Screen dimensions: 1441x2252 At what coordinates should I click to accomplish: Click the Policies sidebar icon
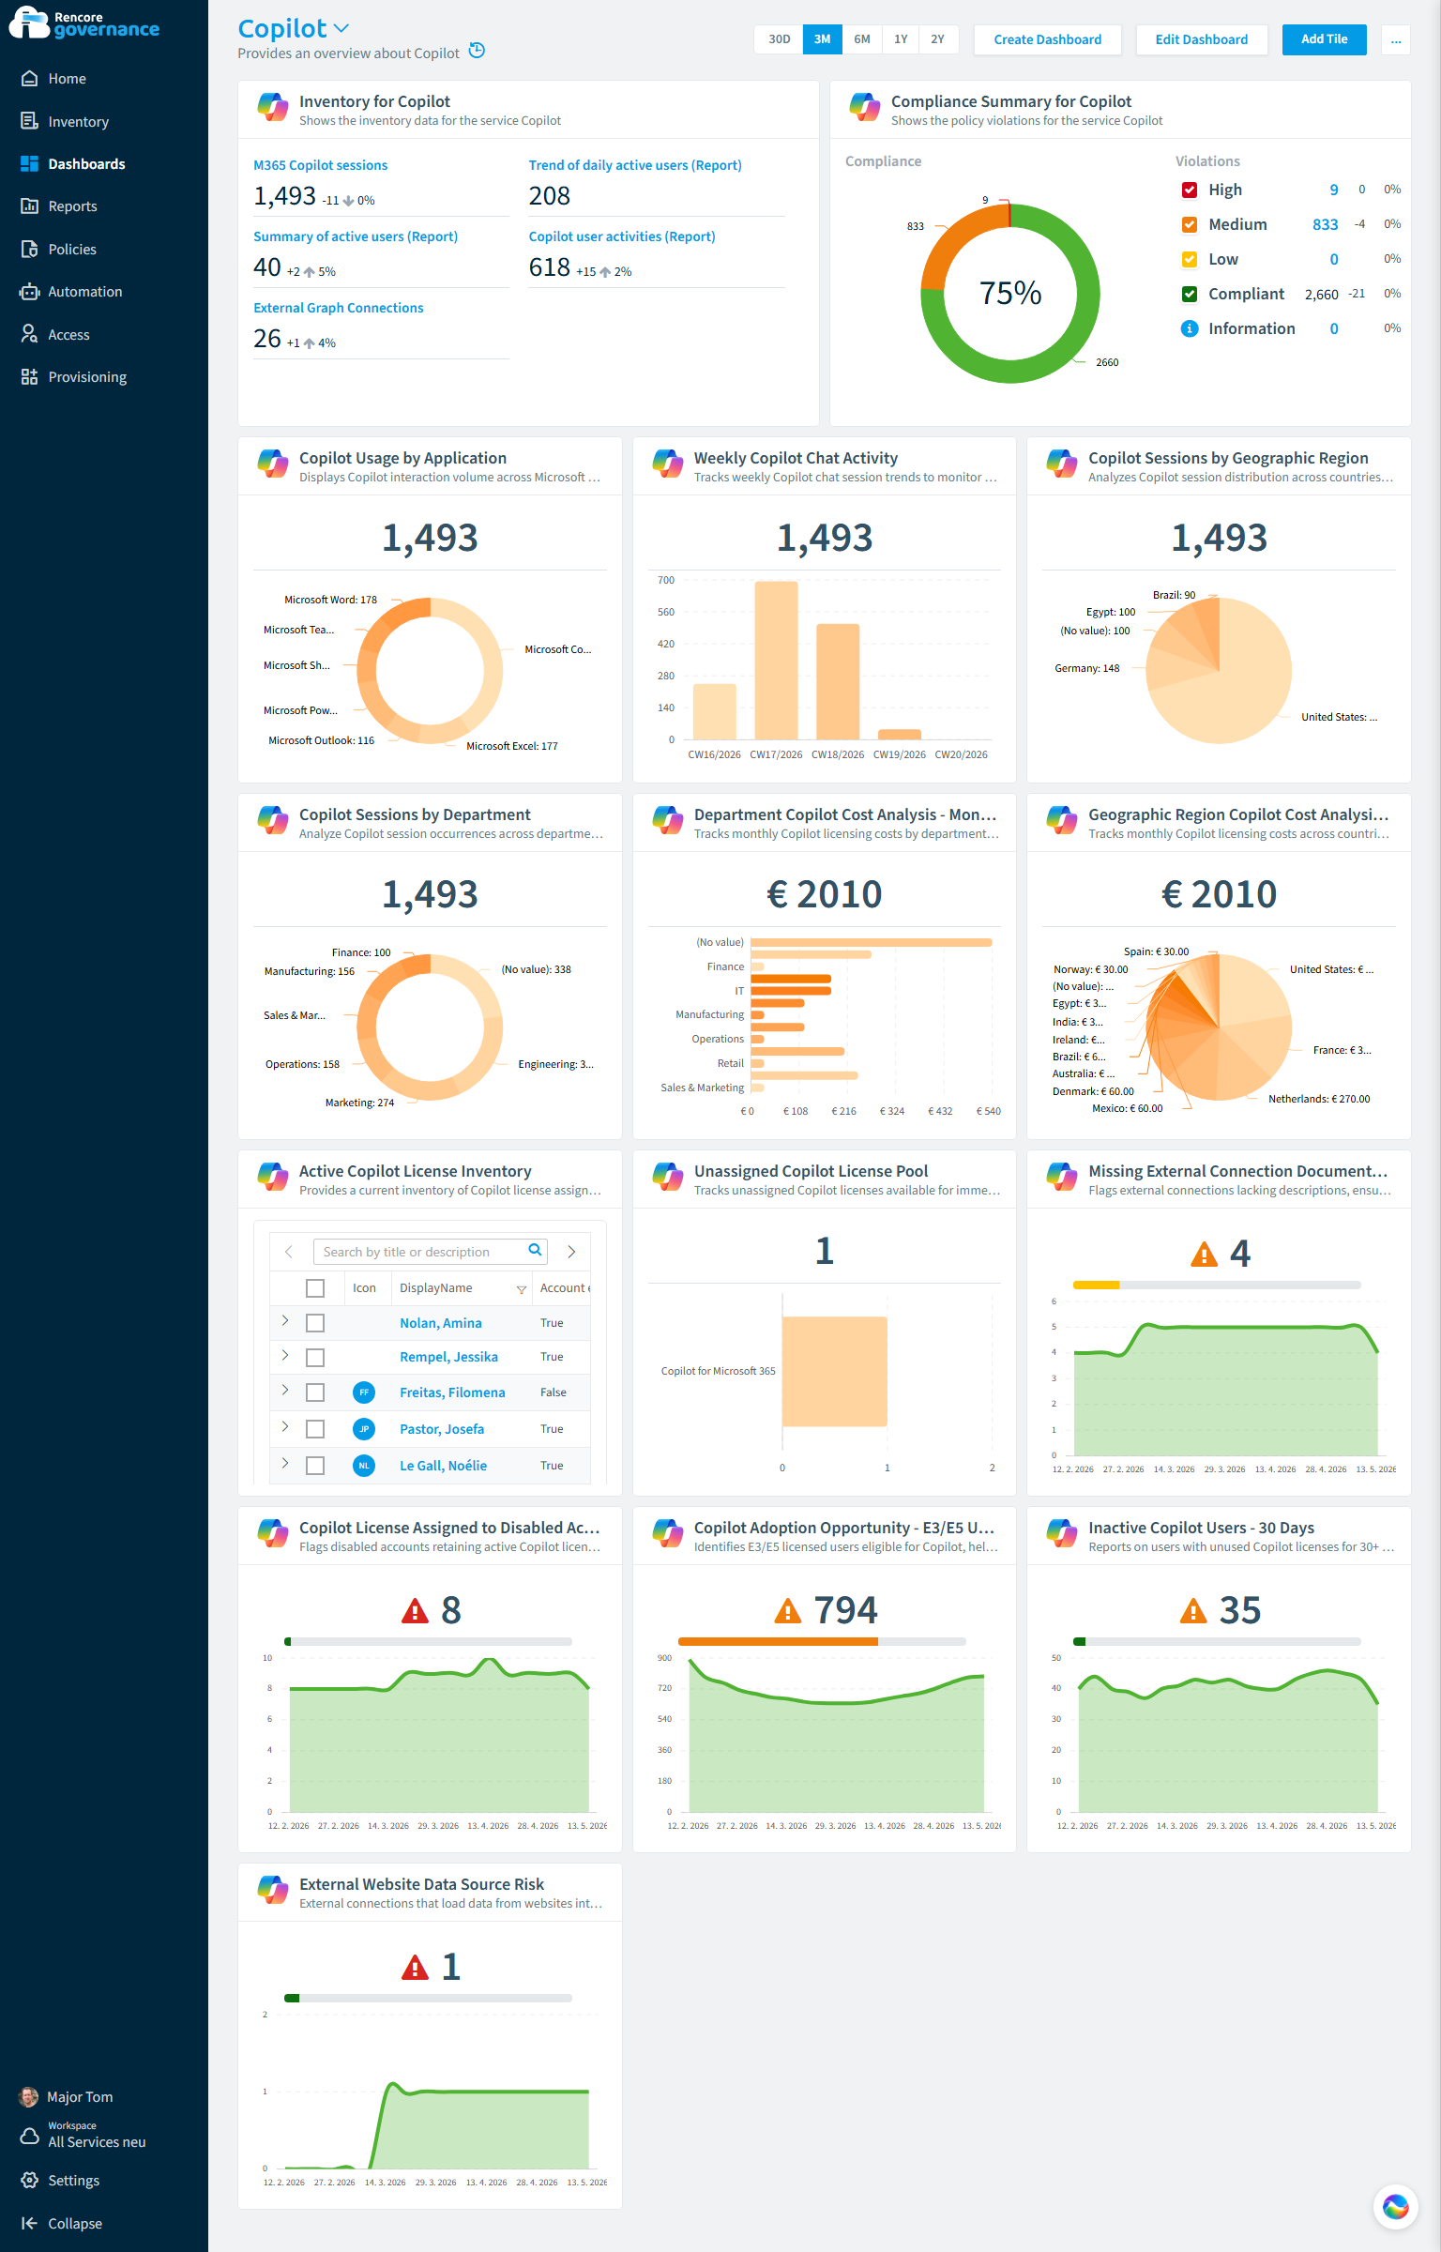click(29, 249)
